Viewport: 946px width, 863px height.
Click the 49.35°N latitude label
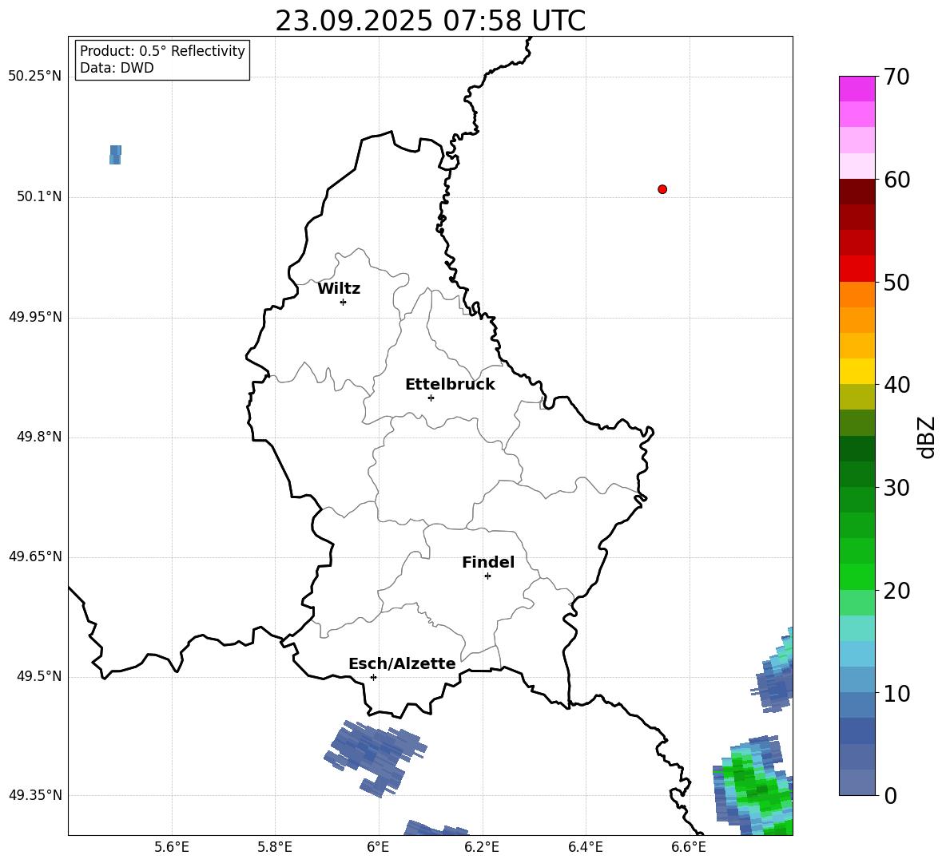(35, 795)
